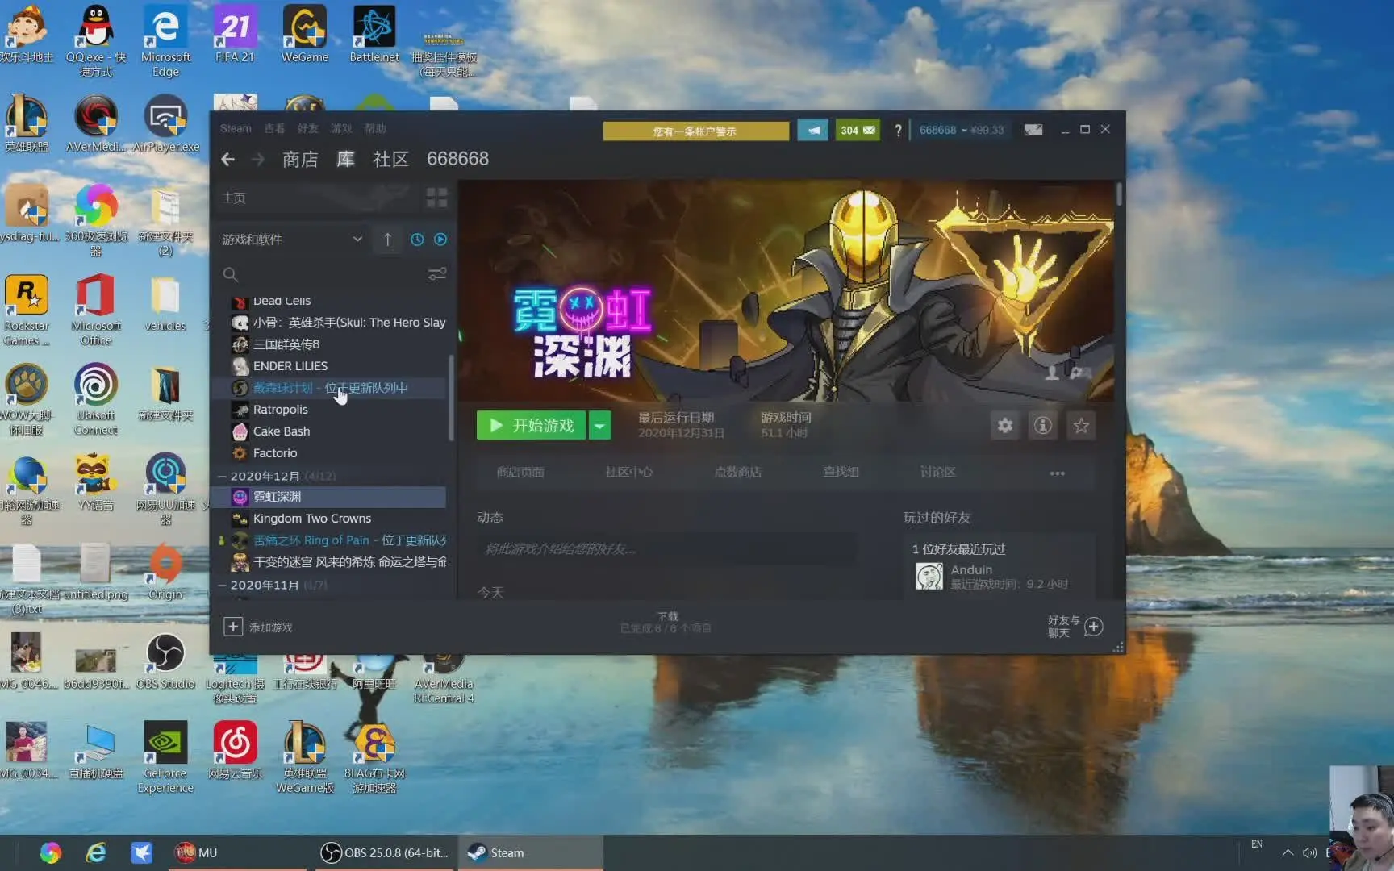Collapse the 2020年11月 group
The image size is (1394, 871).
tap(223, 585)
